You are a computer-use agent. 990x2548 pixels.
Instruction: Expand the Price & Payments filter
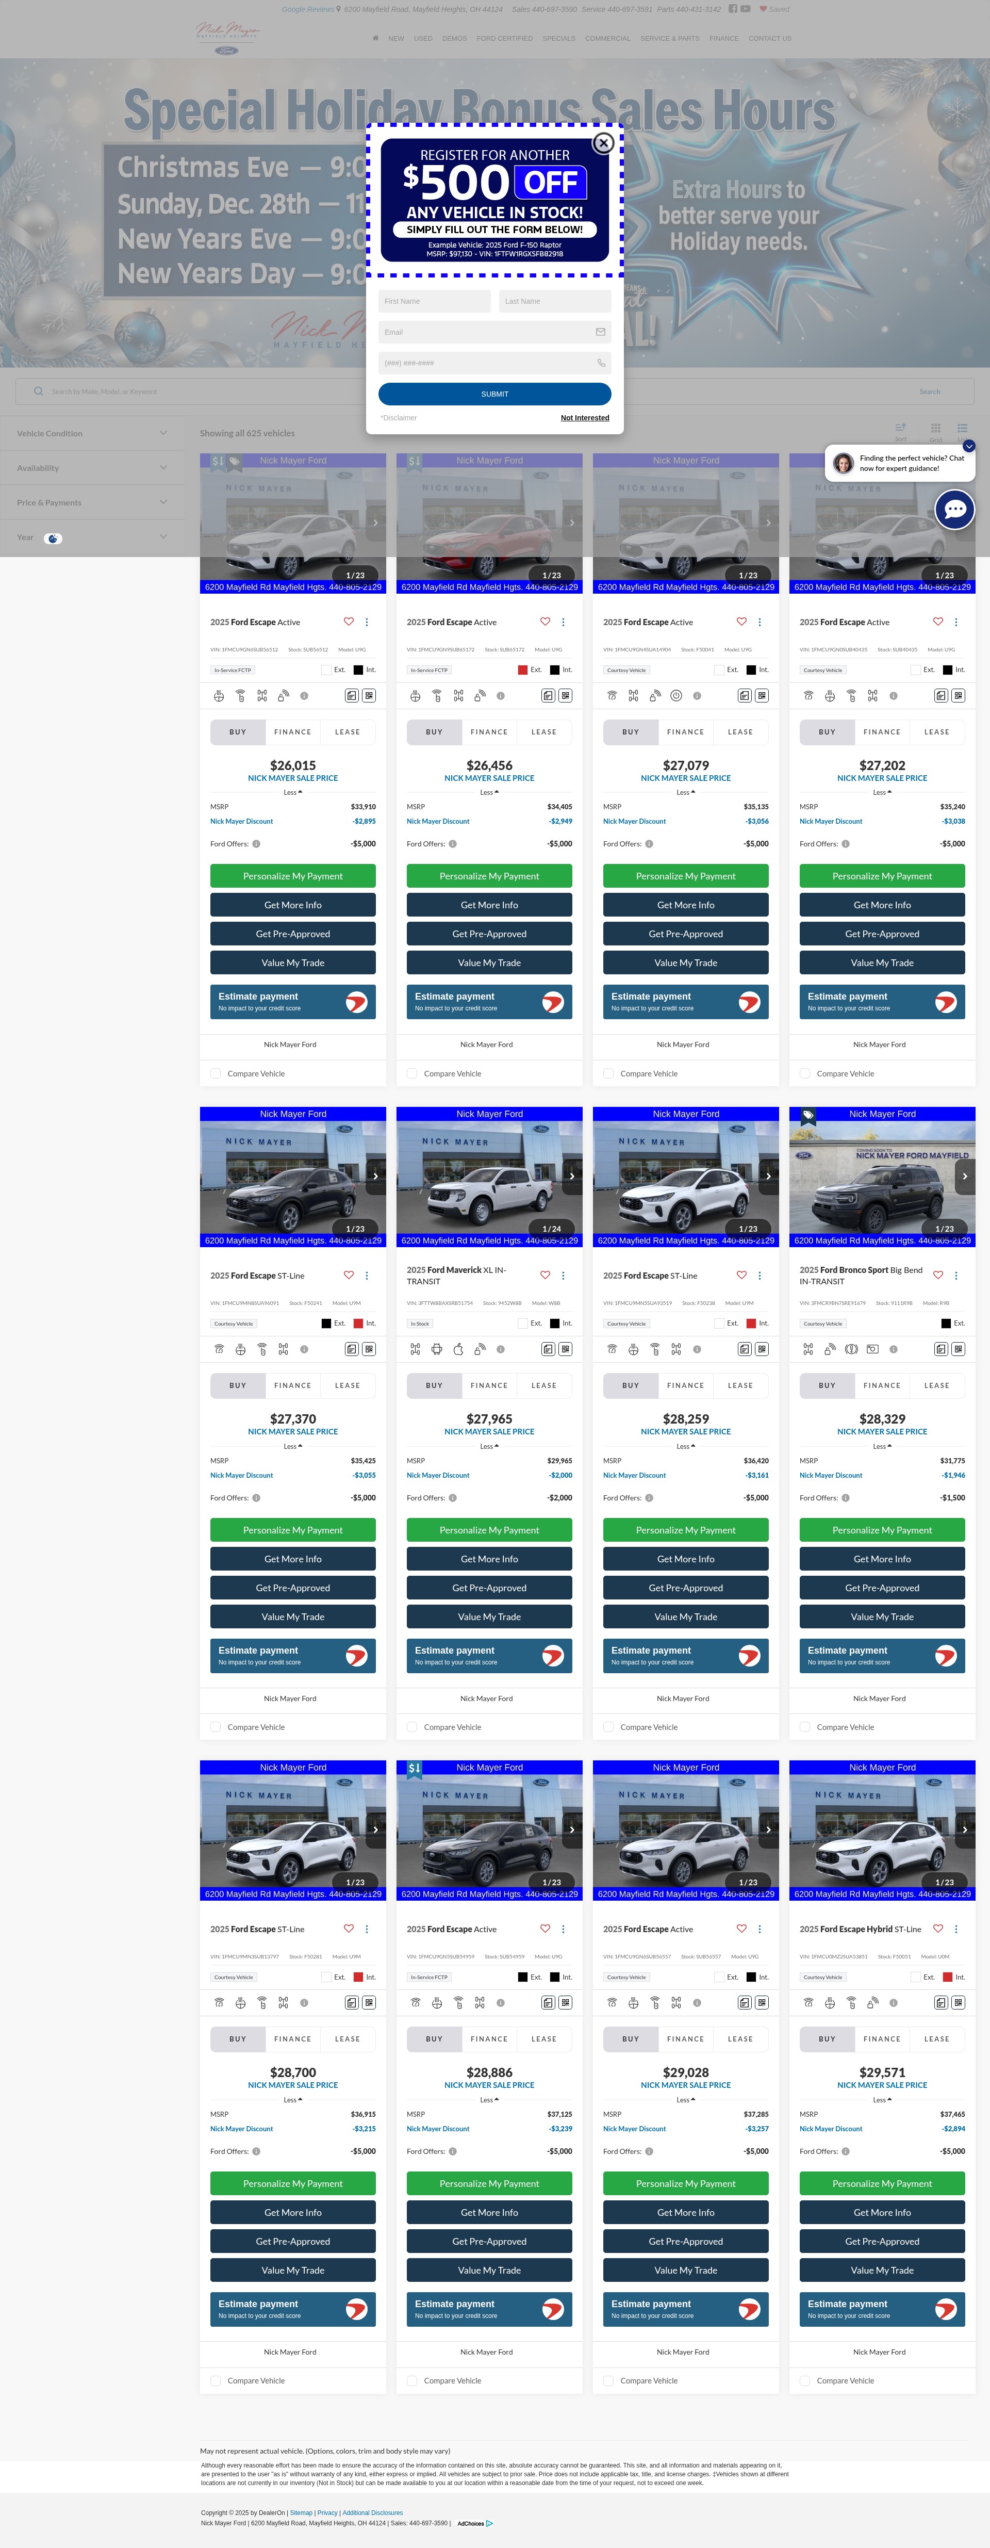click(92, 502)
